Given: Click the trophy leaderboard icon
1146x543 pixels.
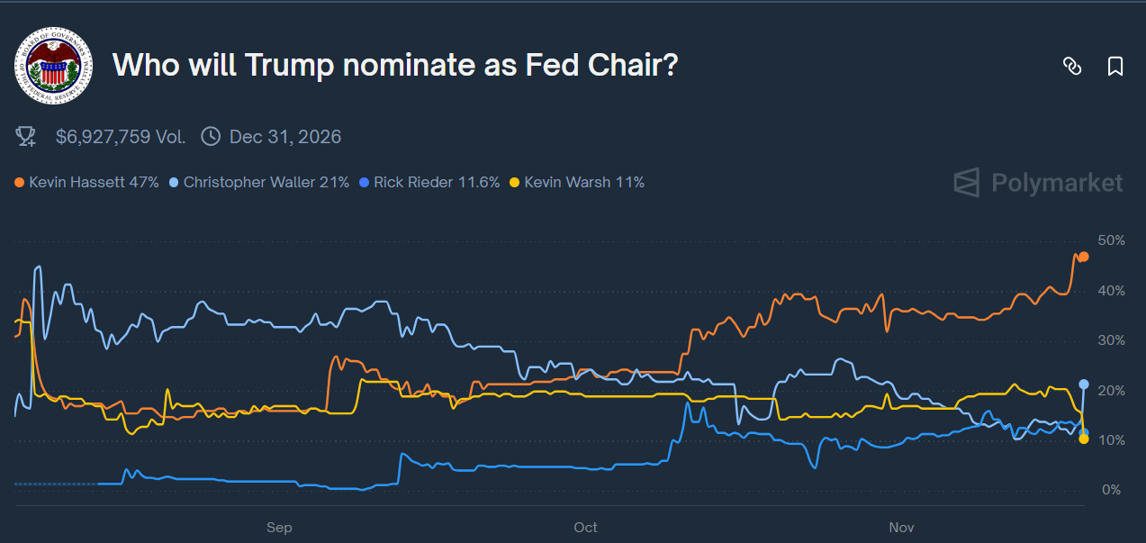Looking at the screenshot, I should pyautogui.click(x=25, y=136).
